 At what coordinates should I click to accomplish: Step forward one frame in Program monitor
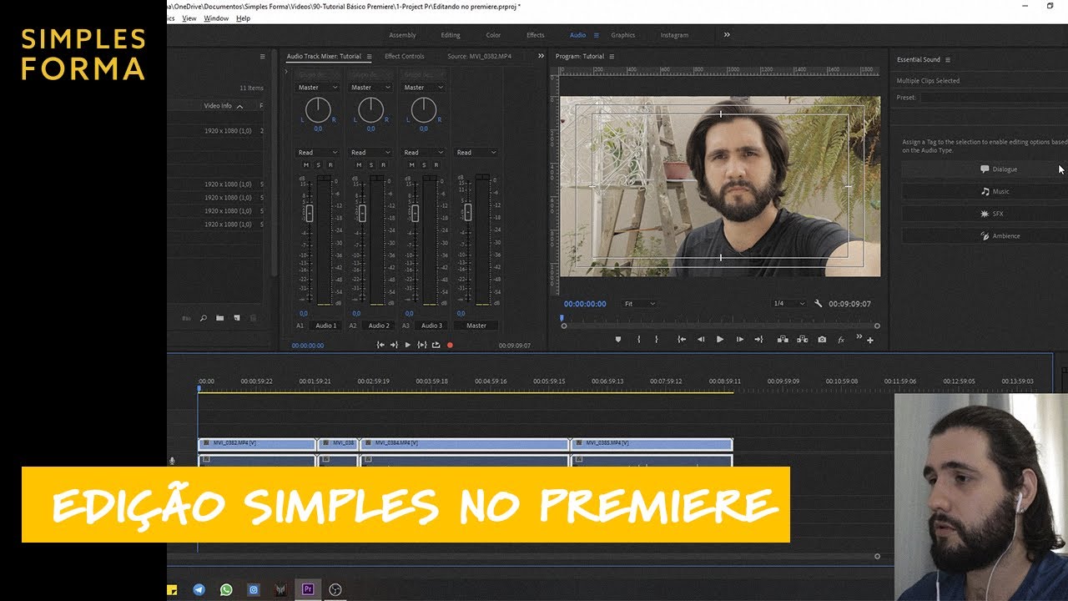(740, 340)
